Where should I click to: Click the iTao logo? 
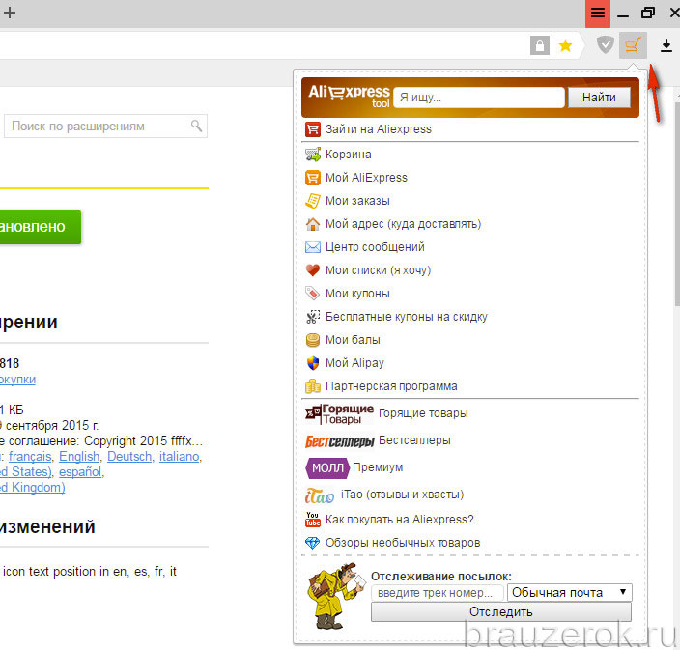[320, 495]
